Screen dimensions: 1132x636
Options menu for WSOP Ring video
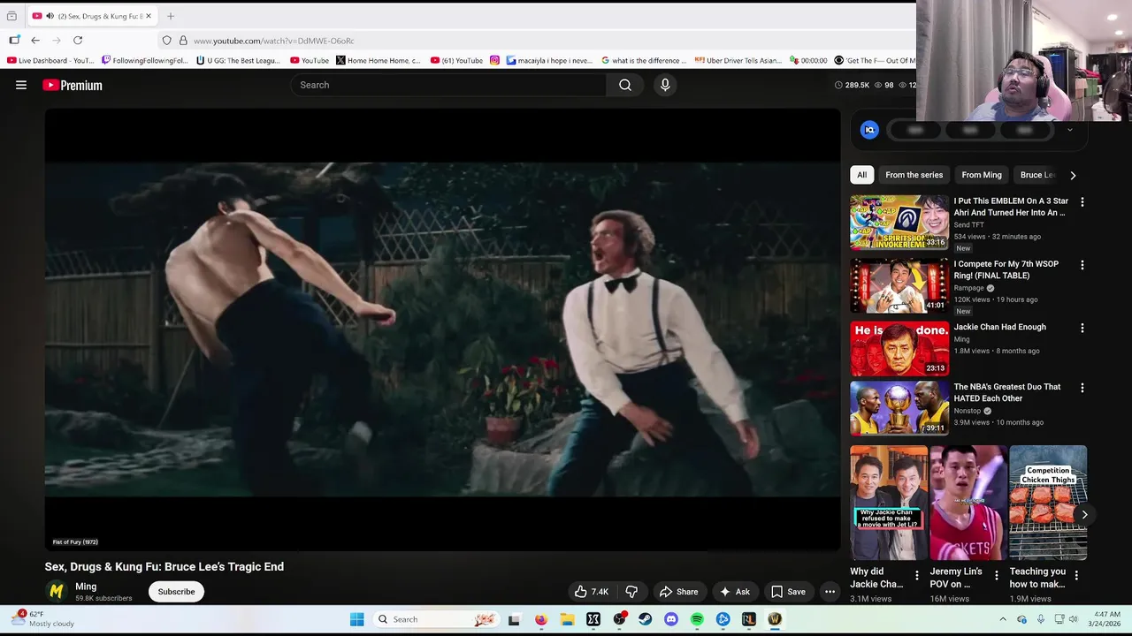tap(1082, 265)
